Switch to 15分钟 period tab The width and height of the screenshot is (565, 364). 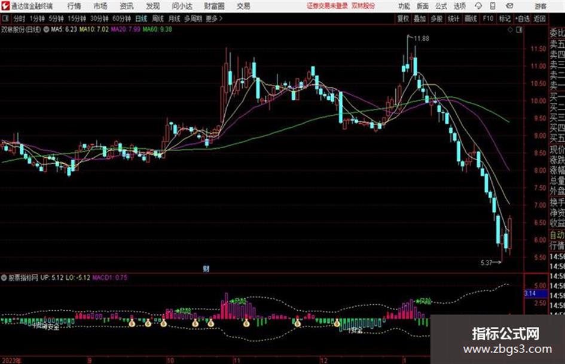tap(77, 19)
